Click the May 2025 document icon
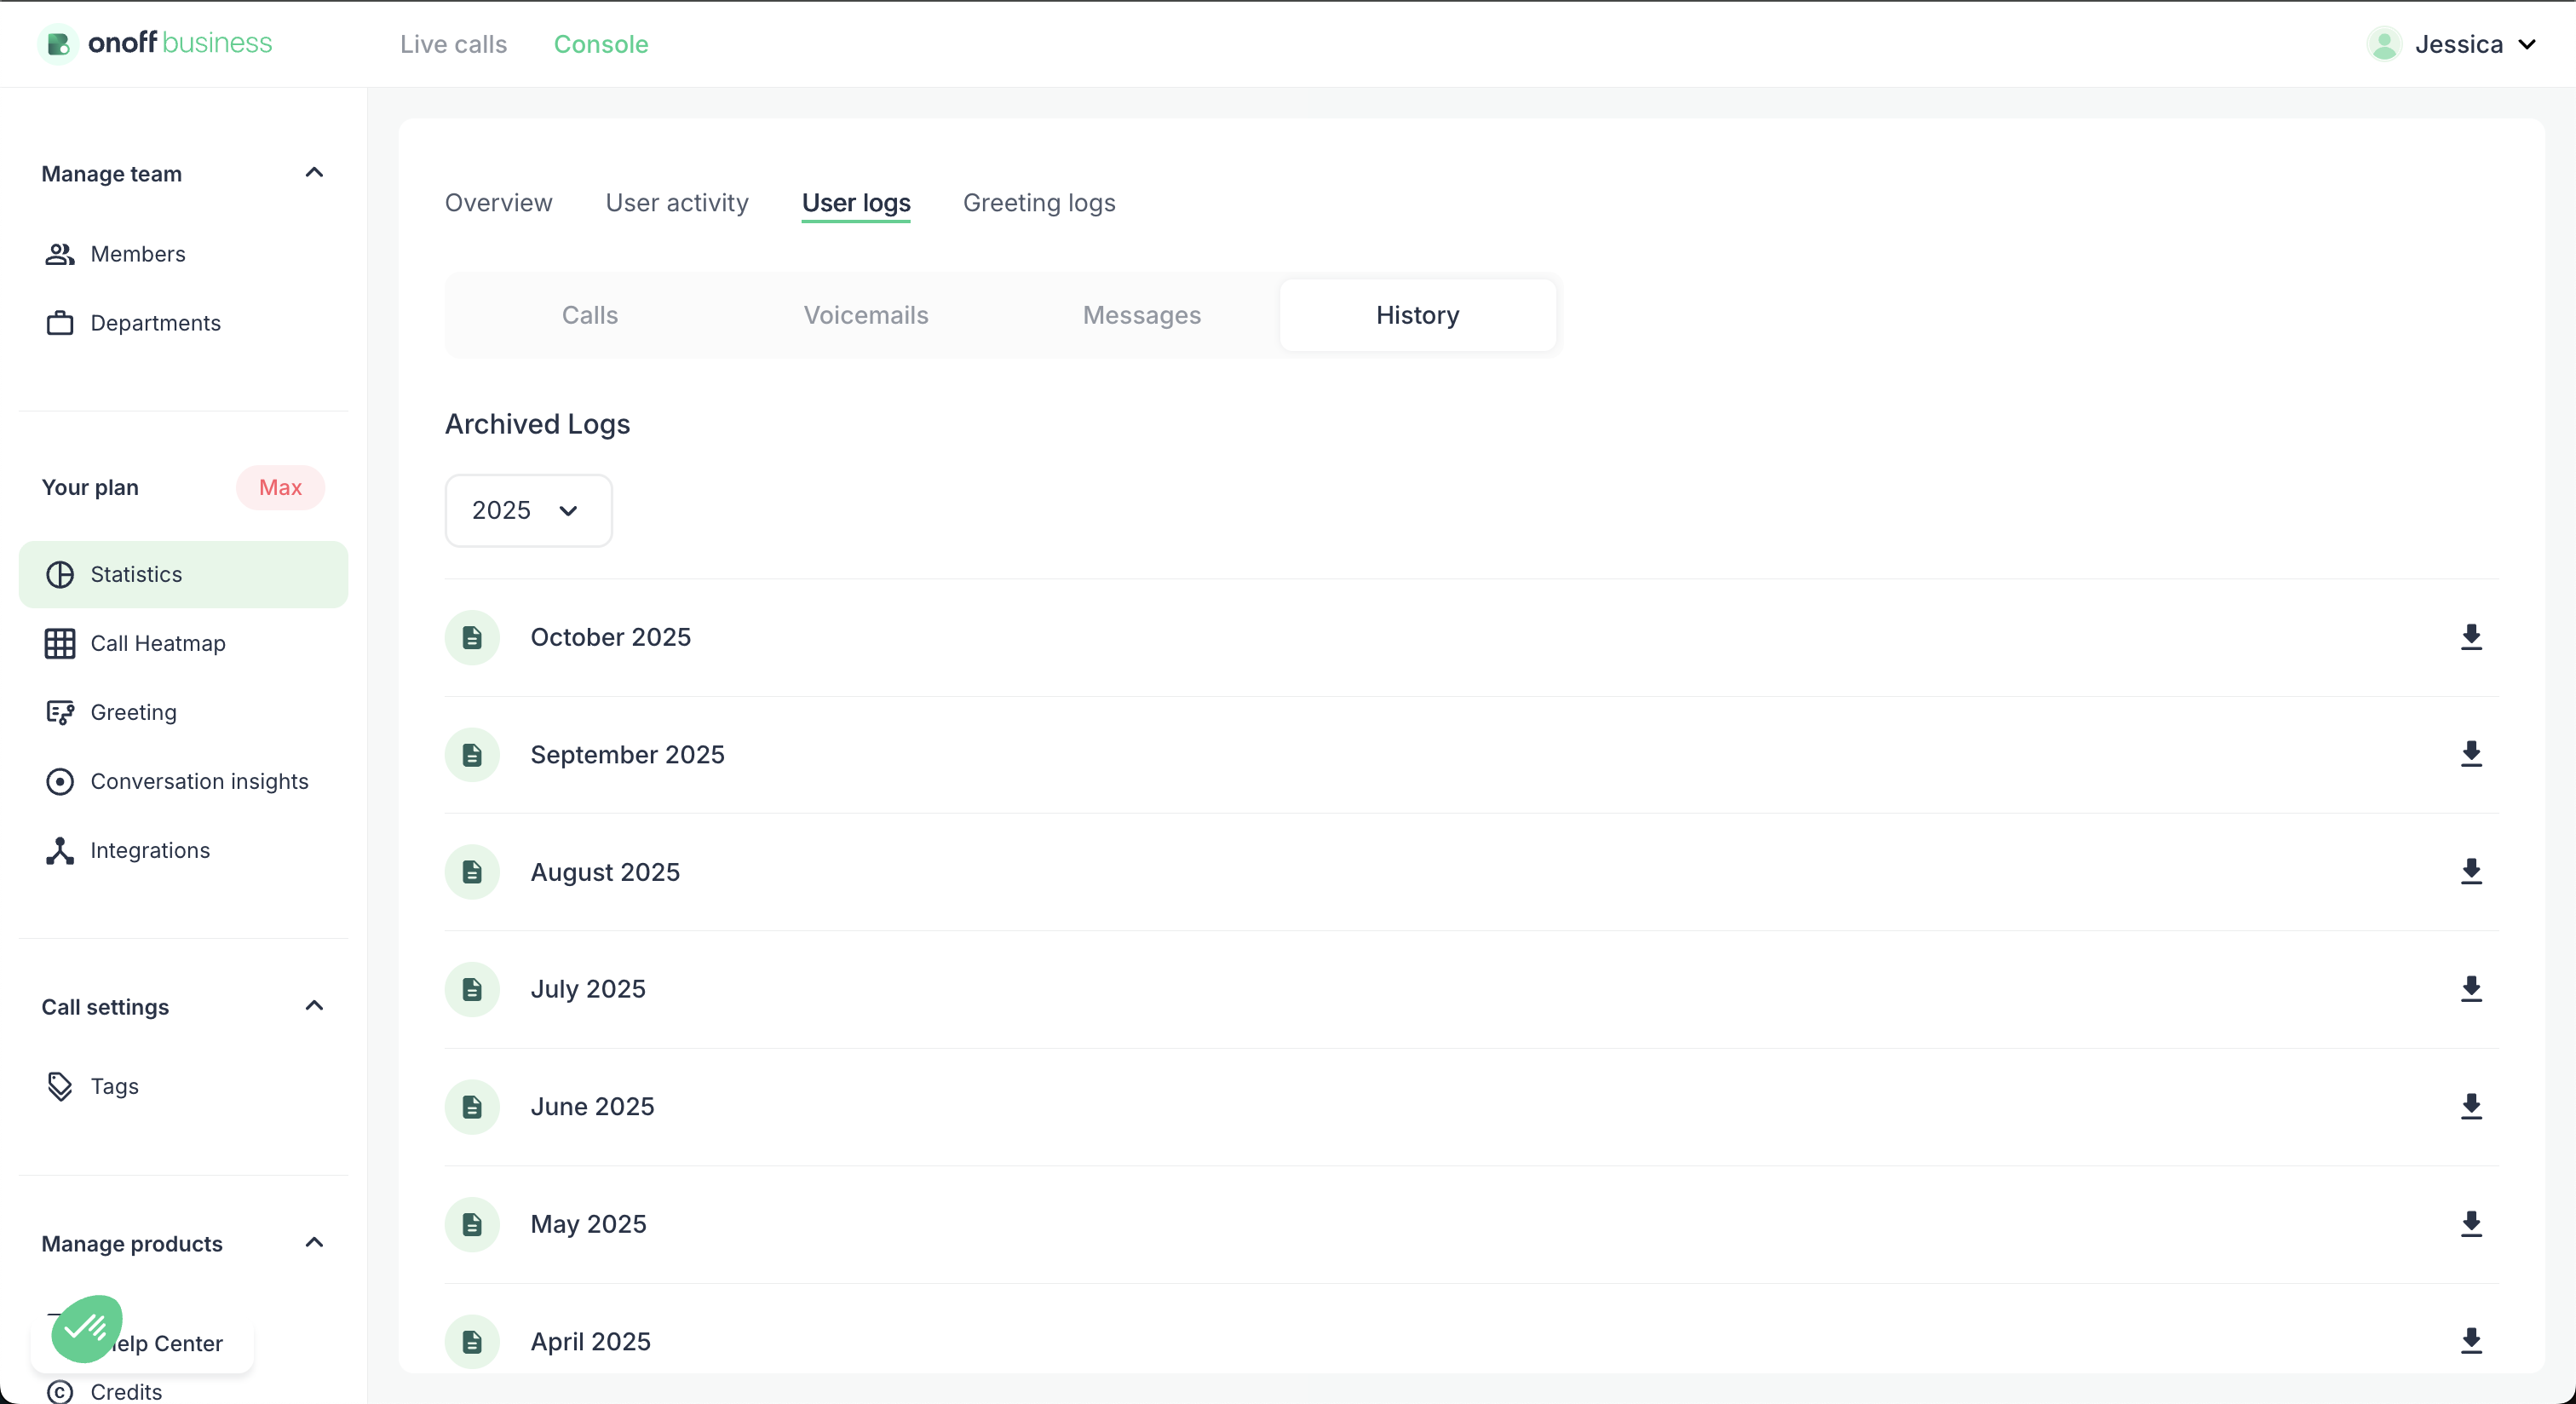2576x1404 pixels. 472,1223
